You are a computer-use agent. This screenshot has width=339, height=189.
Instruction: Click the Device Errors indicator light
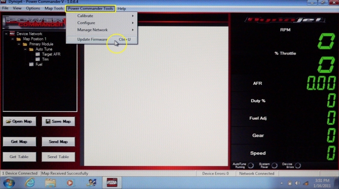coord(298,165)
